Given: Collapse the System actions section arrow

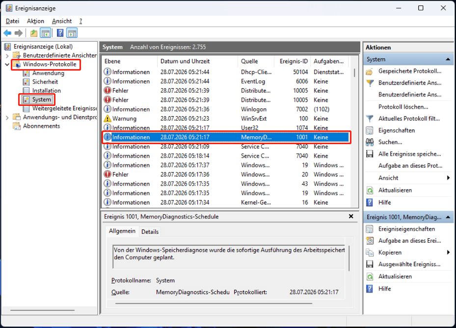Looking at the screenshot, I should 448,59.
